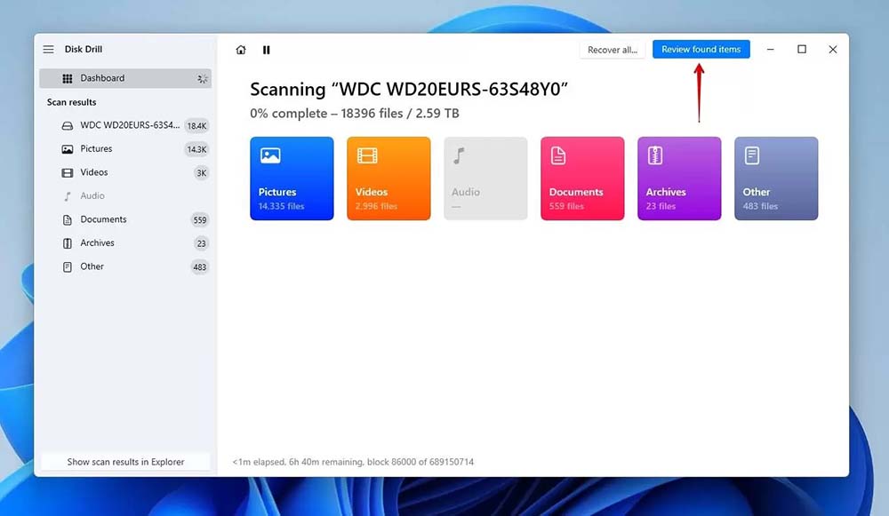
Task: Pause the scan with the pause icon
Action: pyautogui.click(x=266, y=50)
